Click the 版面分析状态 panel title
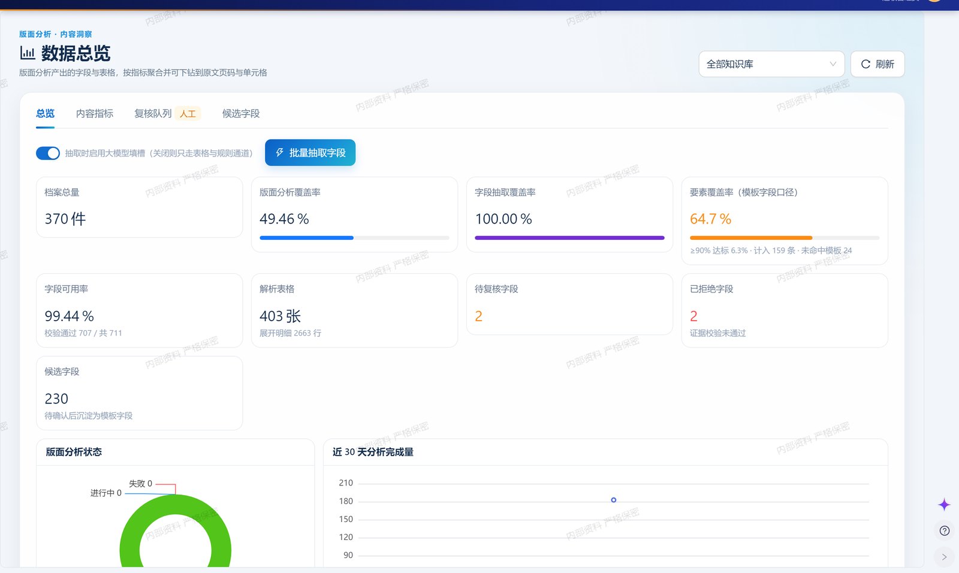 click(74, 452)
